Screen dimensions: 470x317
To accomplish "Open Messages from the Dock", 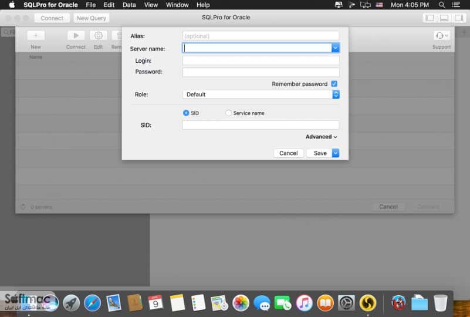I will click(262, 303).
